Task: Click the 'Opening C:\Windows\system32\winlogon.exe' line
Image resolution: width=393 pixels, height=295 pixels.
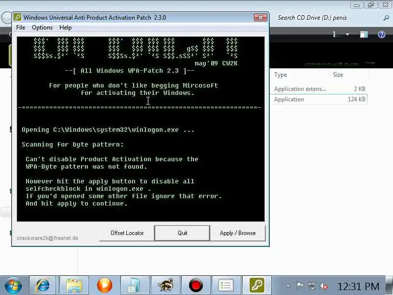Action: click(x=108, y=130)
